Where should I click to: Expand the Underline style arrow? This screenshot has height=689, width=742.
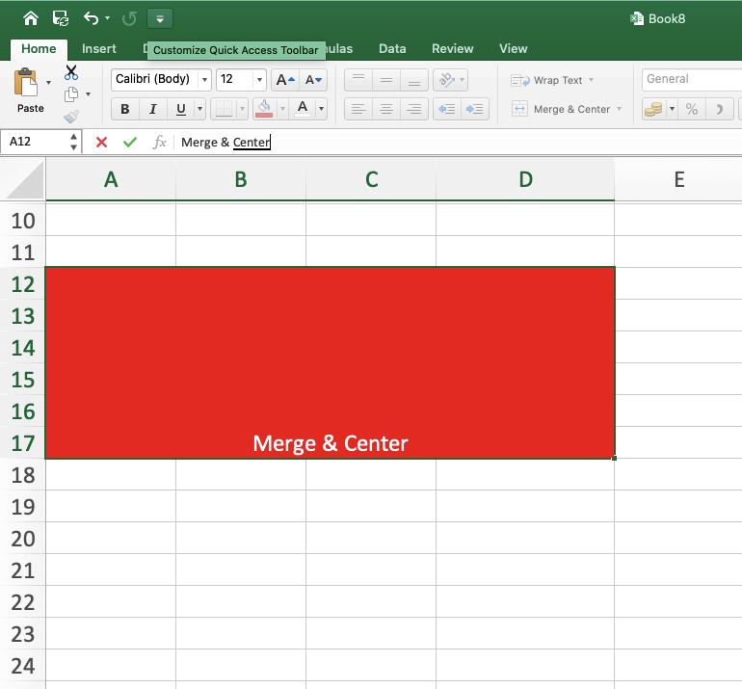coord(200,109)
